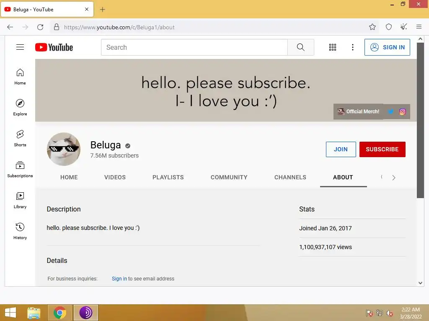The image size is (429, 321).
Task: Open the YouTube settings three-dot menu
Action: tap(353, 47)
